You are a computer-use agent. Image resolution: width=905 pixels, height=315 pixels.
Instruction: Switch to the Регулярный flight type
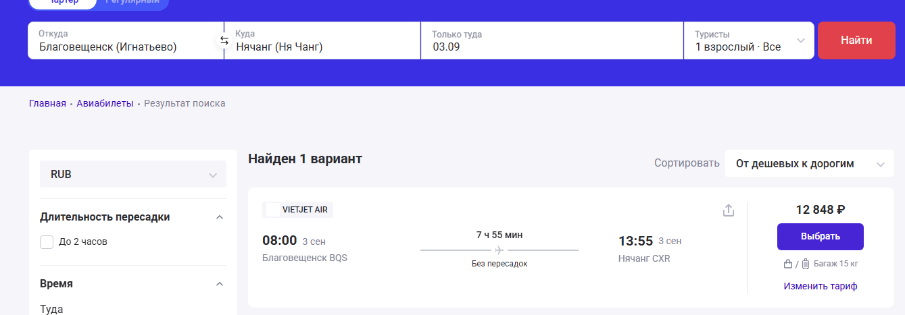click(x=131, y=2)
